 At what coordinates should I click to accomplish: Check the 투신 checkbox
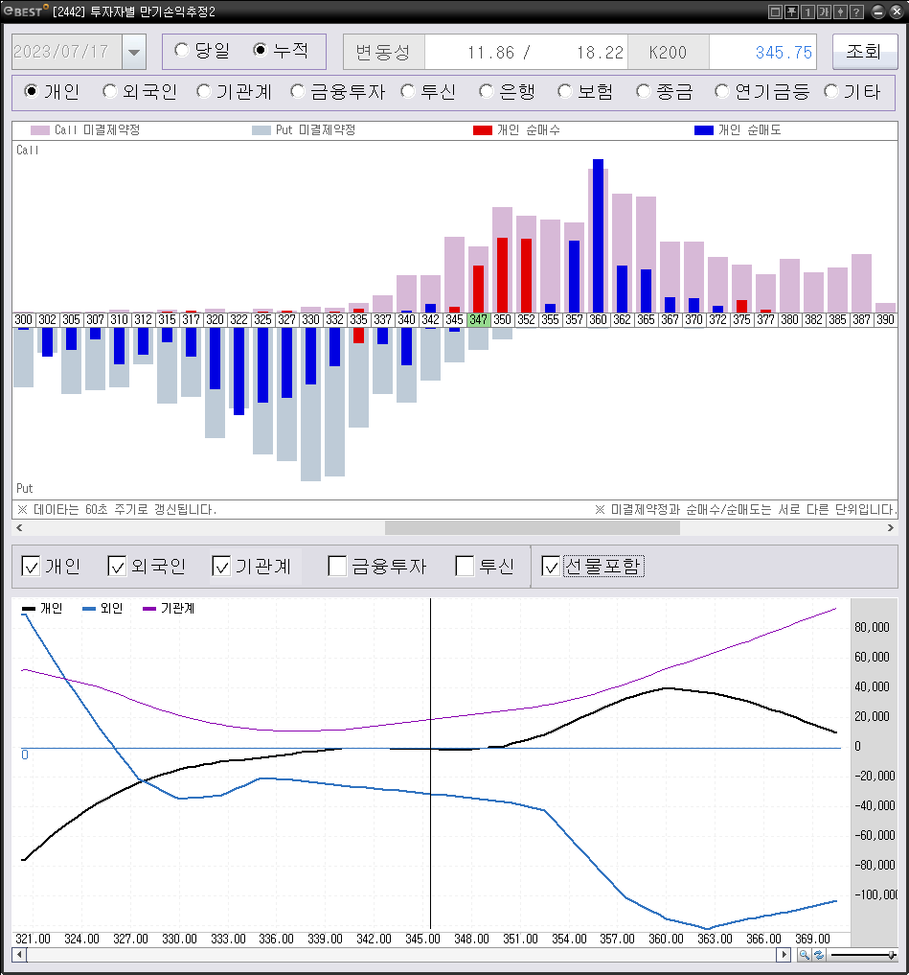coord(465,566)
